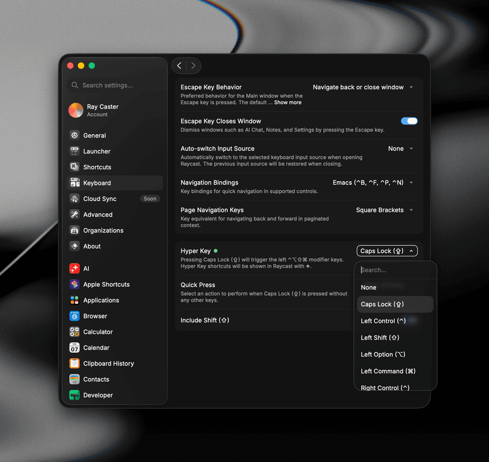The width and height of the screenshot is (489, 462).
Task: Click the Advanced tools icon
Action: (x=74, y=215)
